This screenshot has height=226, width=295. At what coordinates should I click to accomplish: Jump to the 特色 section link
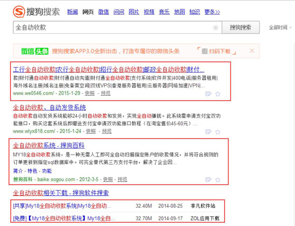coord(32,171)
